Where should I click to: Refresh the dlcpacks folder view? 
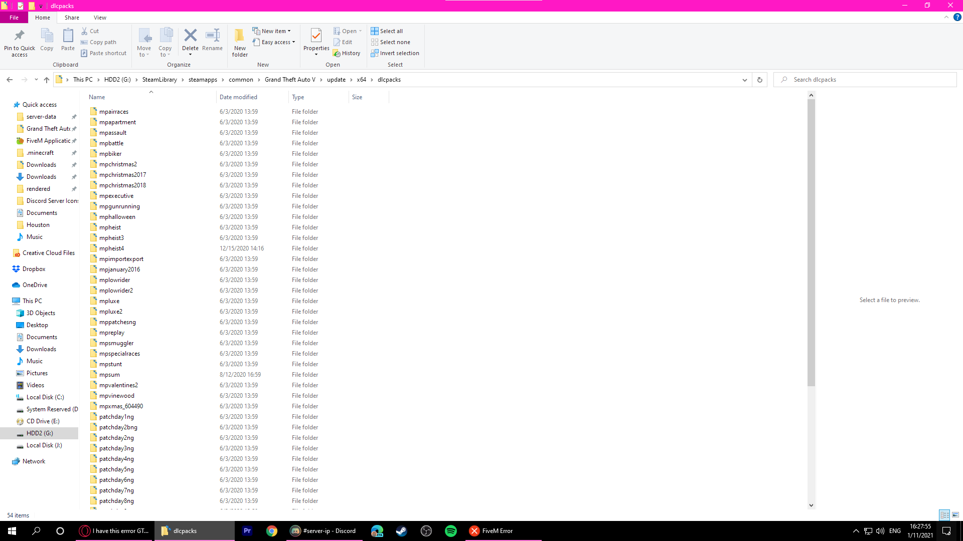pos(759,80)
